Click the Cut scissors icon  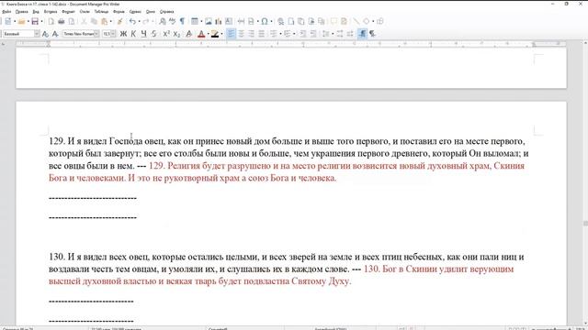click(x=84, y=22)
